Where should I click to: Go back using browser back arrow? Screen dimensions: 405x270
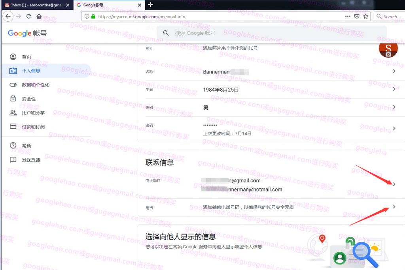pos(8,17)
